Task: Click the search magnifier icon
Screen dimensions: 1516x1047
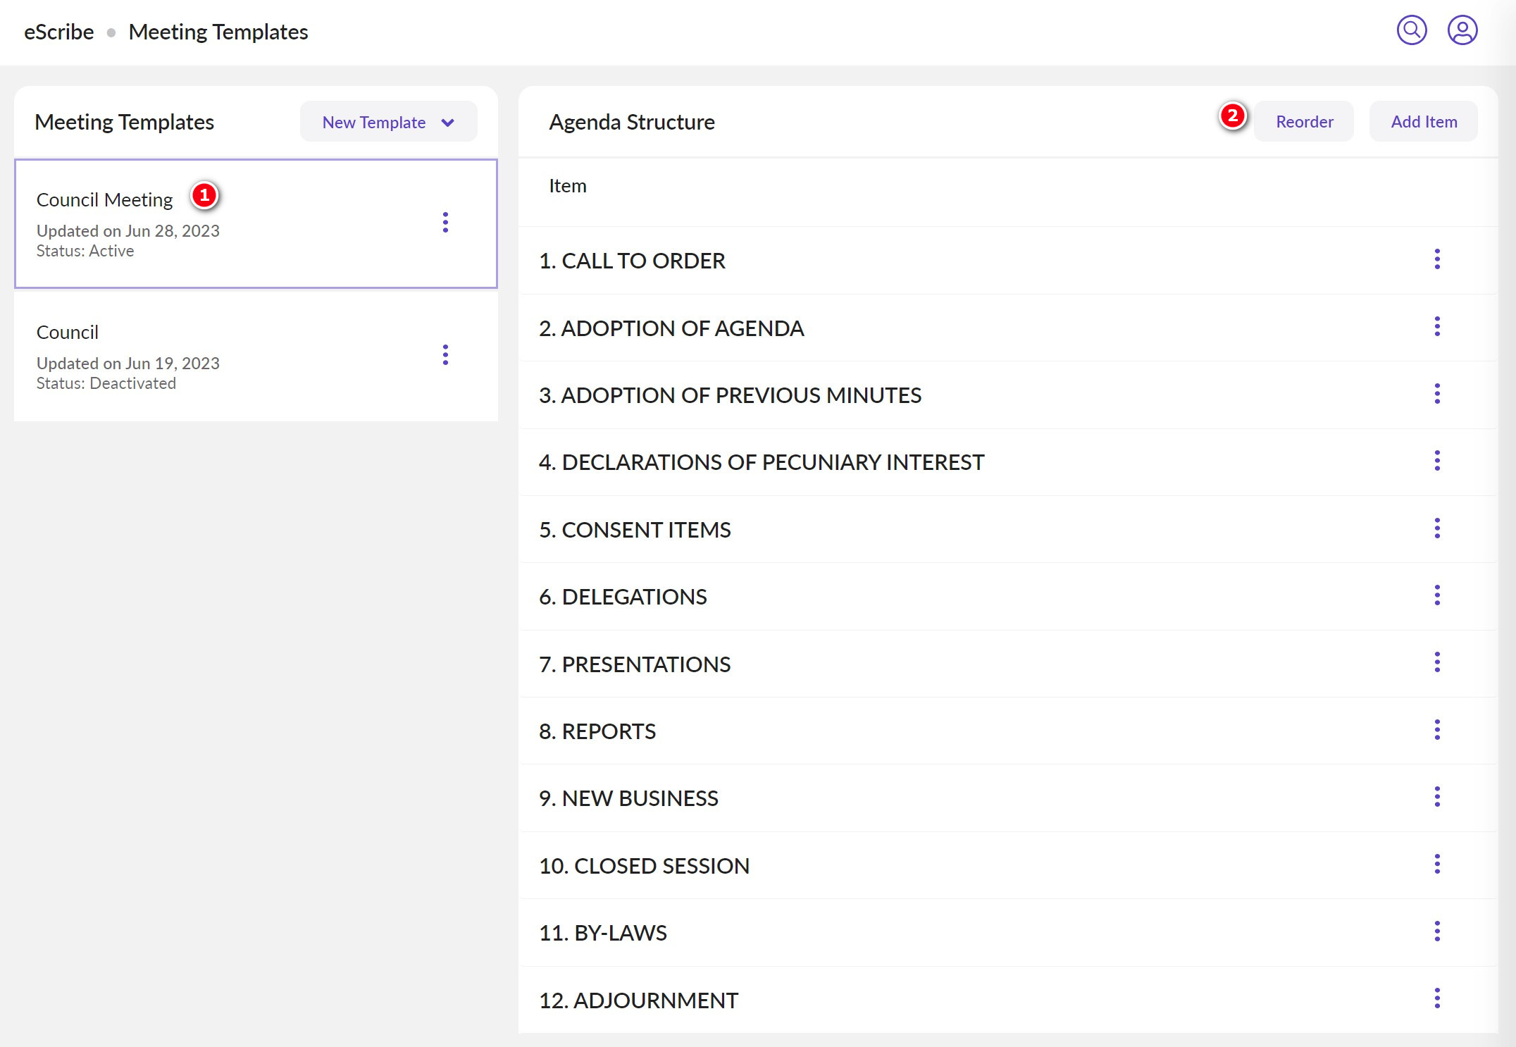Action: point(1411,30)
